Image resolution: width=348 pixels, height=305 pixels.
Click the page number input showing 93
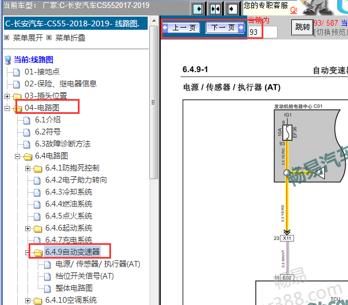(x=263, y=32)
